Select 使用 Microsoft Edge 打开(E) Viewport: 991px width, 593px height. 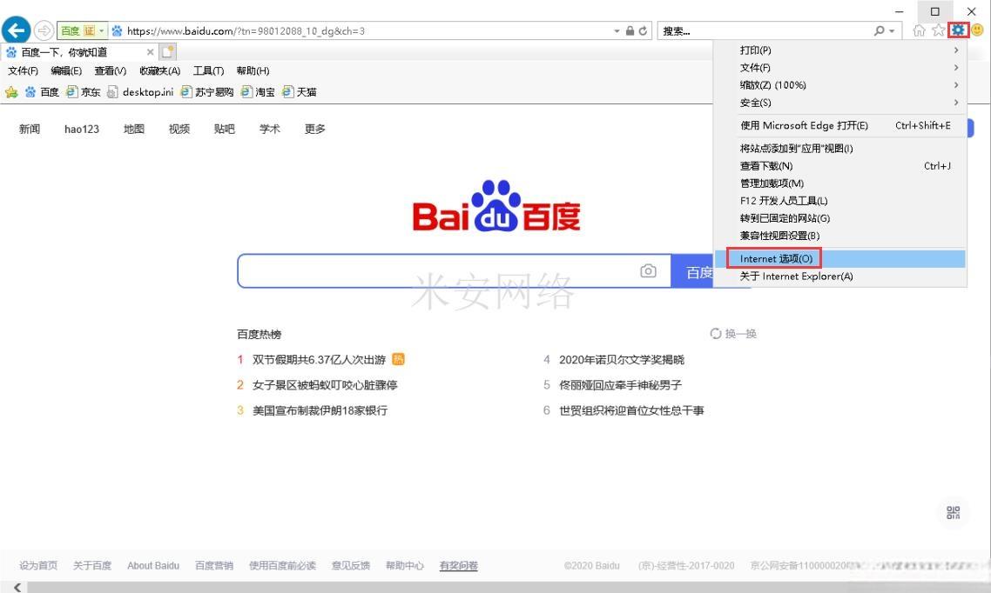[840, 125]
